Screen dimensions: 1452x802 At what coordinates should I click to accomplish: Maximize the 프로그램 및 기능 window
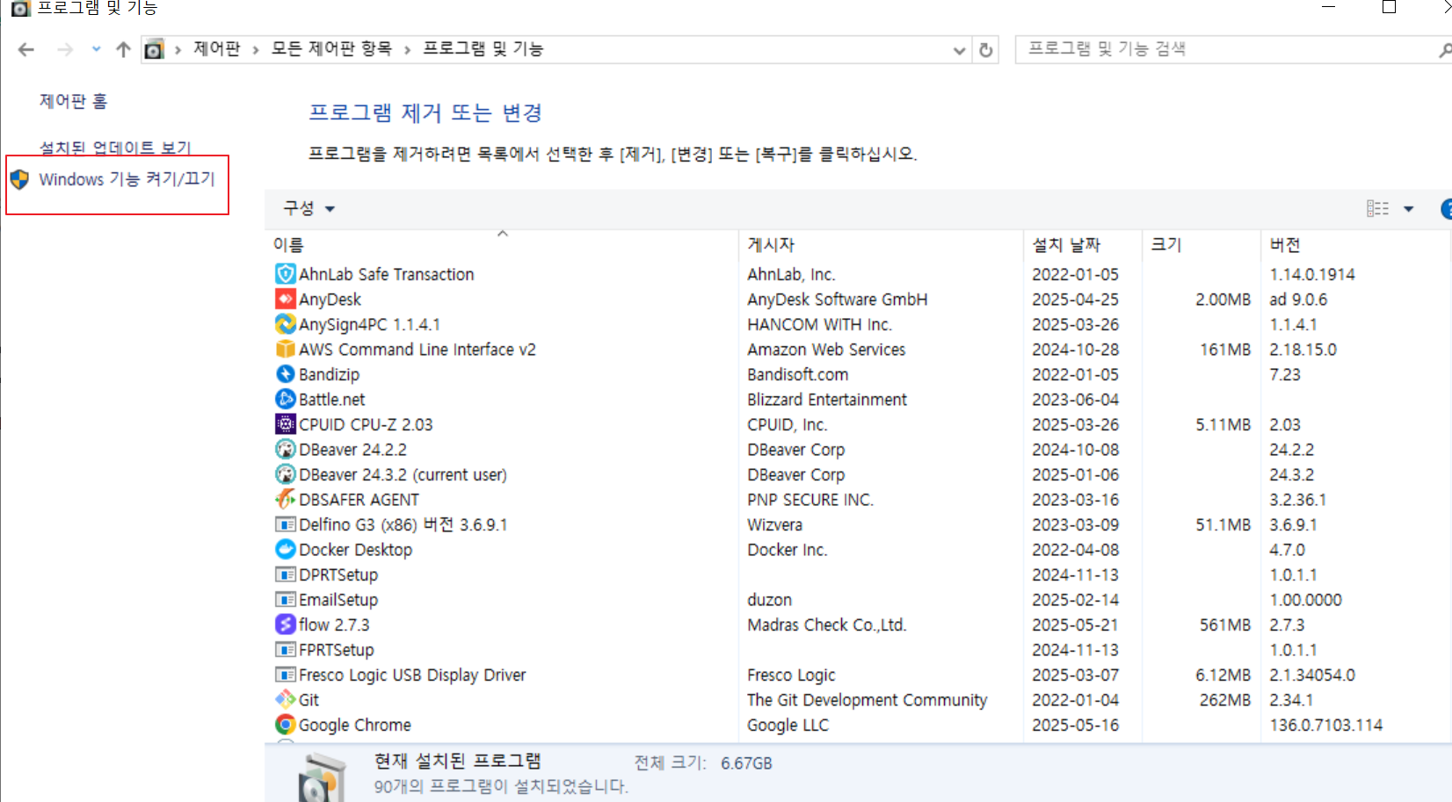click(1389, 7)
